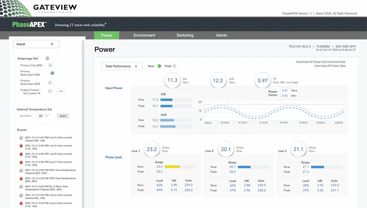Open the Assist dropdown
Screen dimensions: 367x208
[36, 44]
